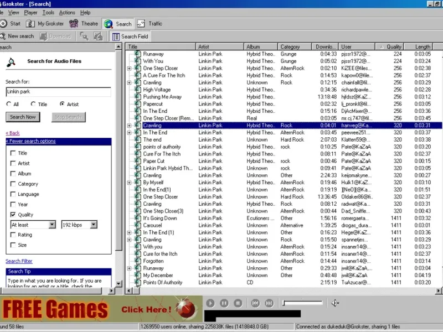Check the Title search option checkbox
The image size is (443, 332).
click(13, 153)
